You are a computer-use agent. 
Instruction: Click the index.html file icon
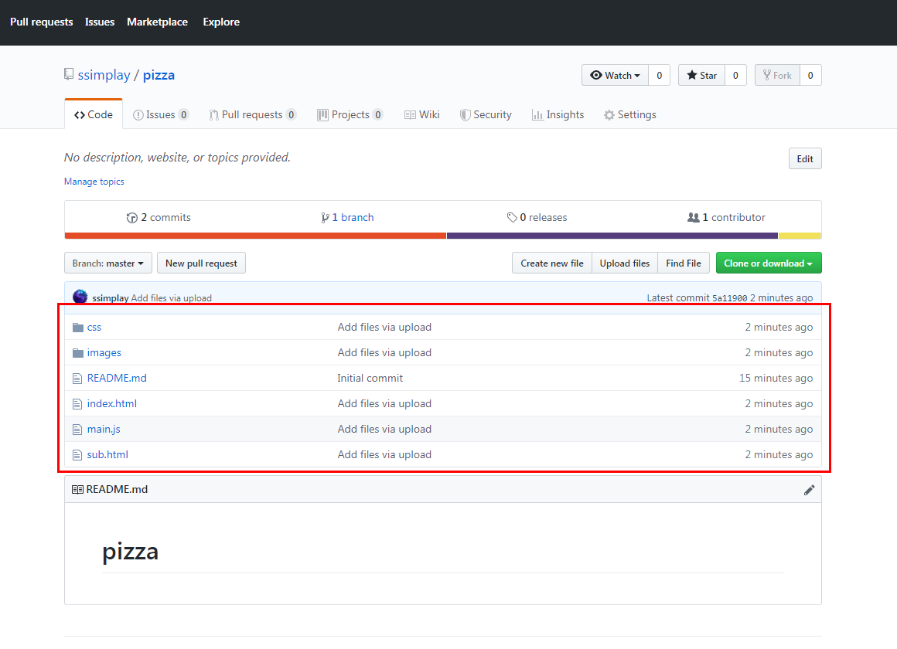tap(77, 404)
